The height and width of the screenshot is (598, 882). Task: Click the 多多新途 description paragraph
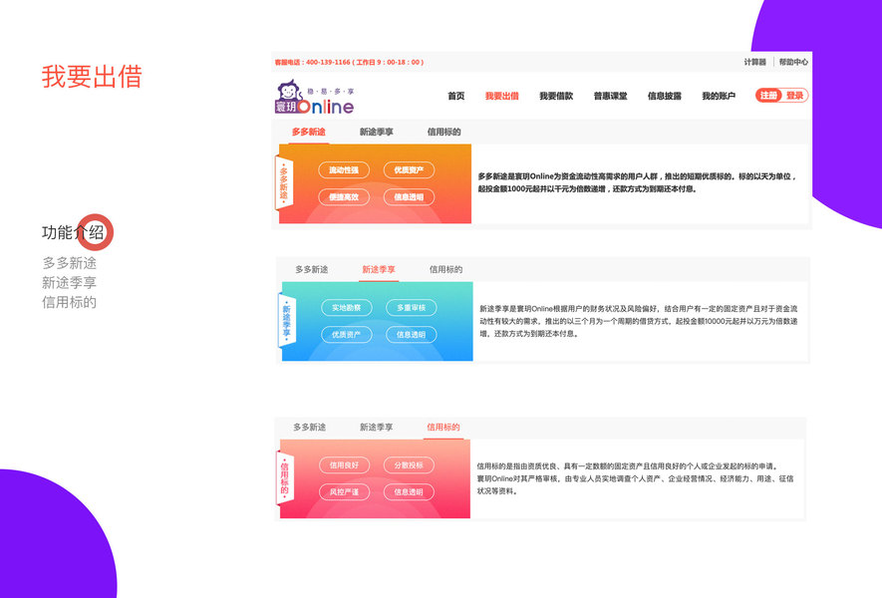637,182
